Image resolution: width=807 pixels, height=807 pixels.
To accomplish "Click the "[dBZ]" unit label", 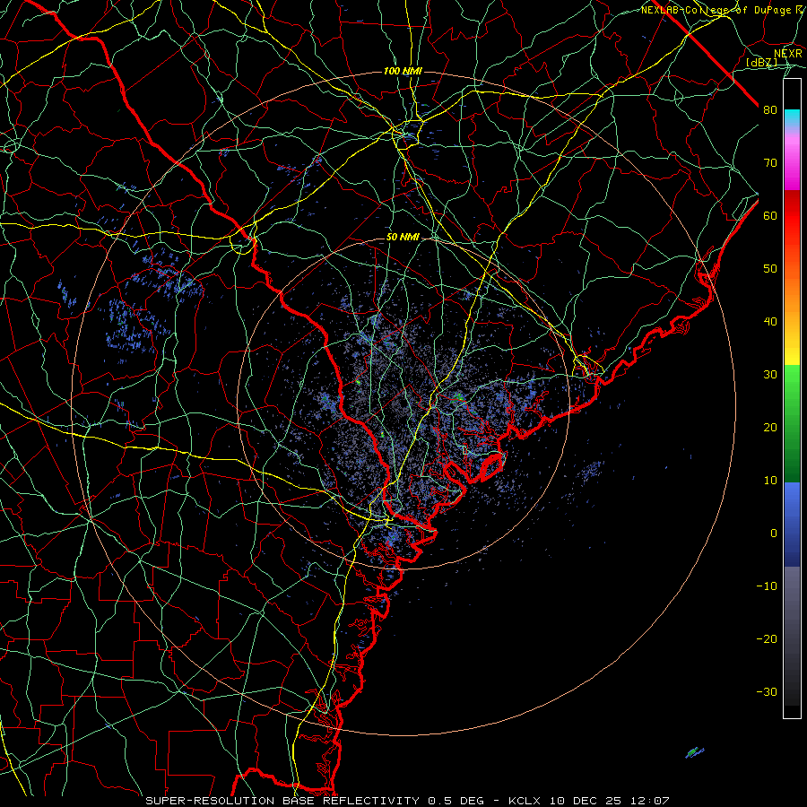I will pos(761,62).
